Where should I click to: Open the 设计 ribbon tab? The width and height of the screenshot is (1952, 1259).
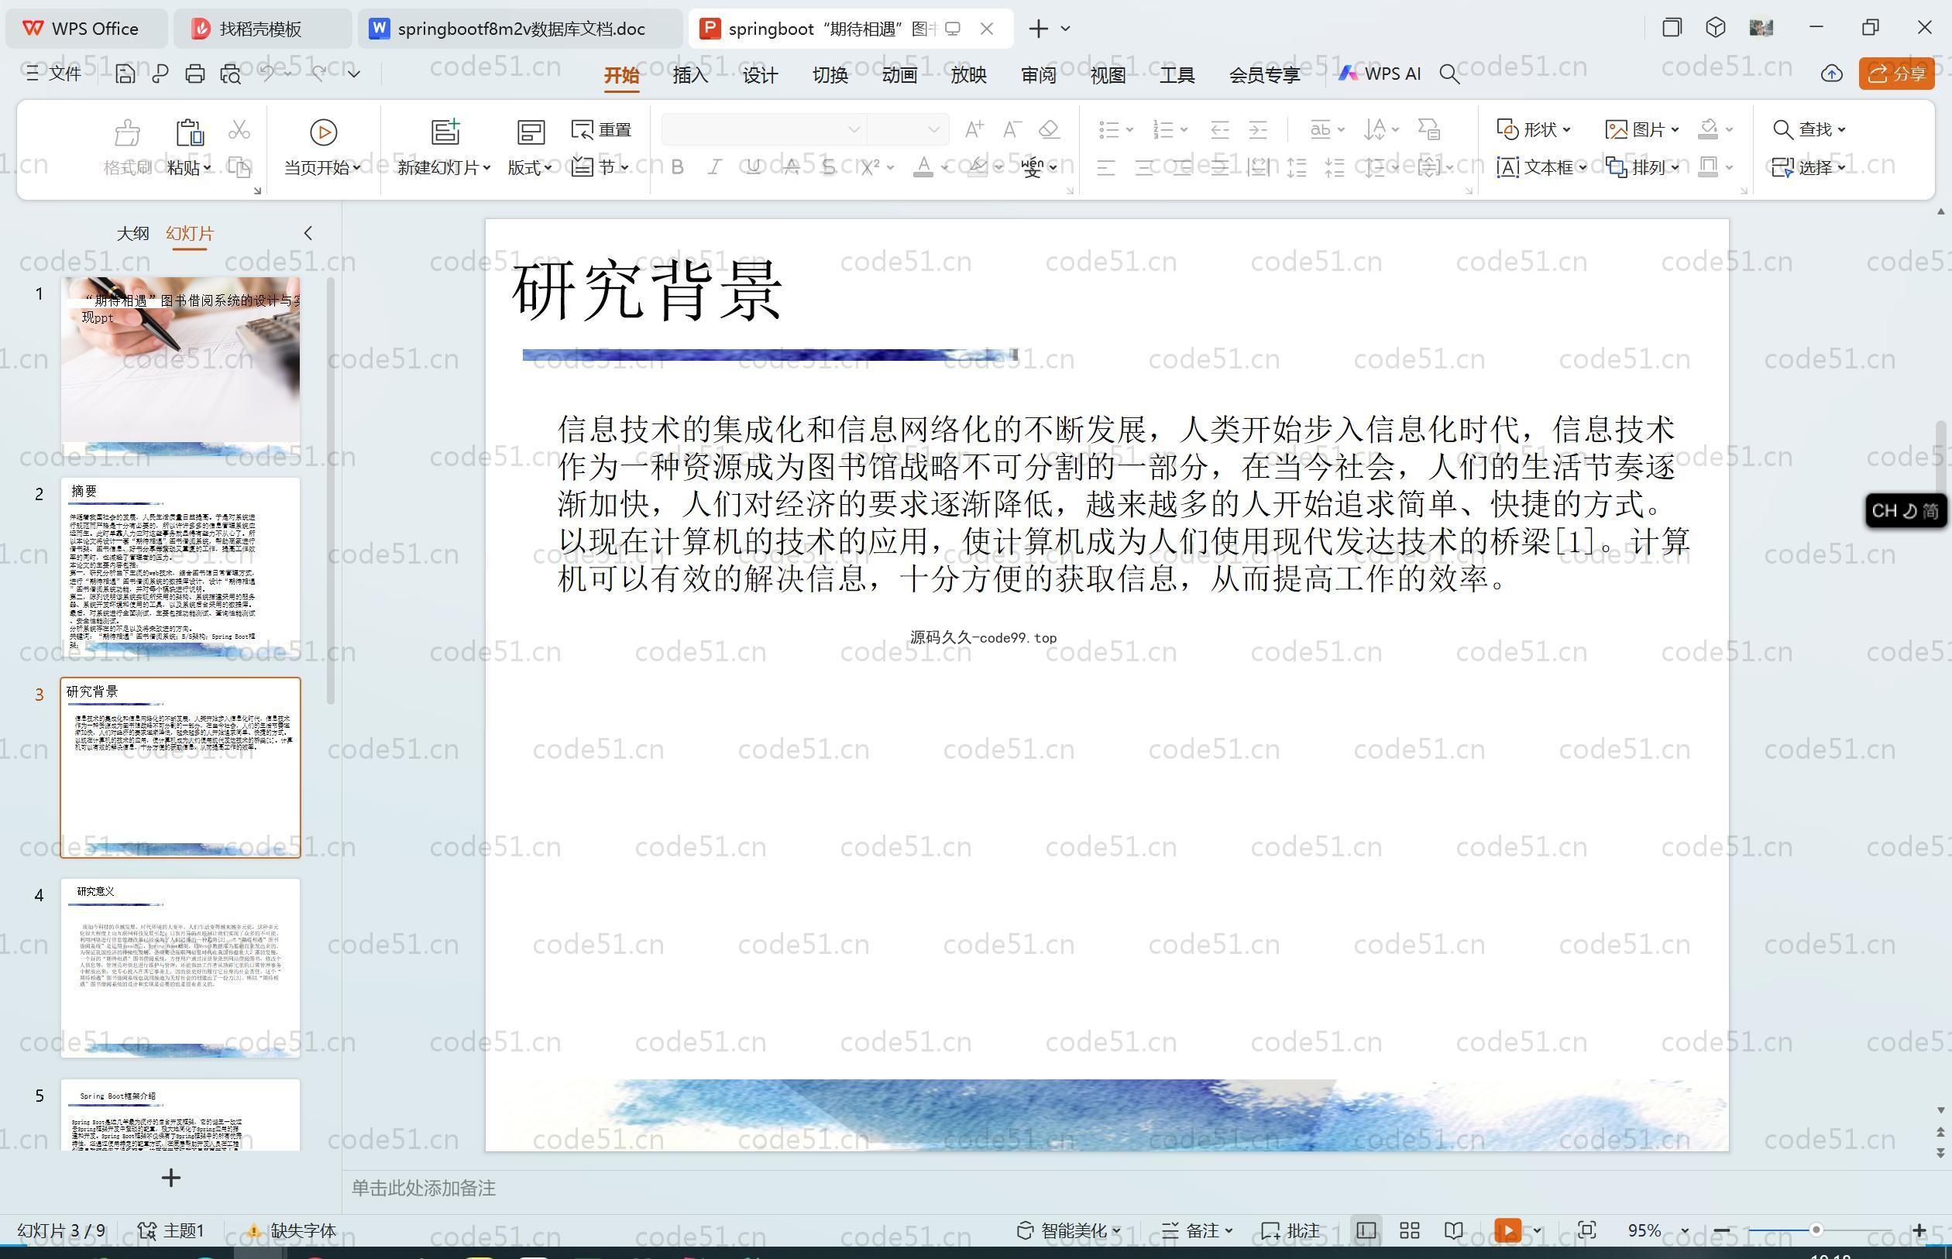760,75
